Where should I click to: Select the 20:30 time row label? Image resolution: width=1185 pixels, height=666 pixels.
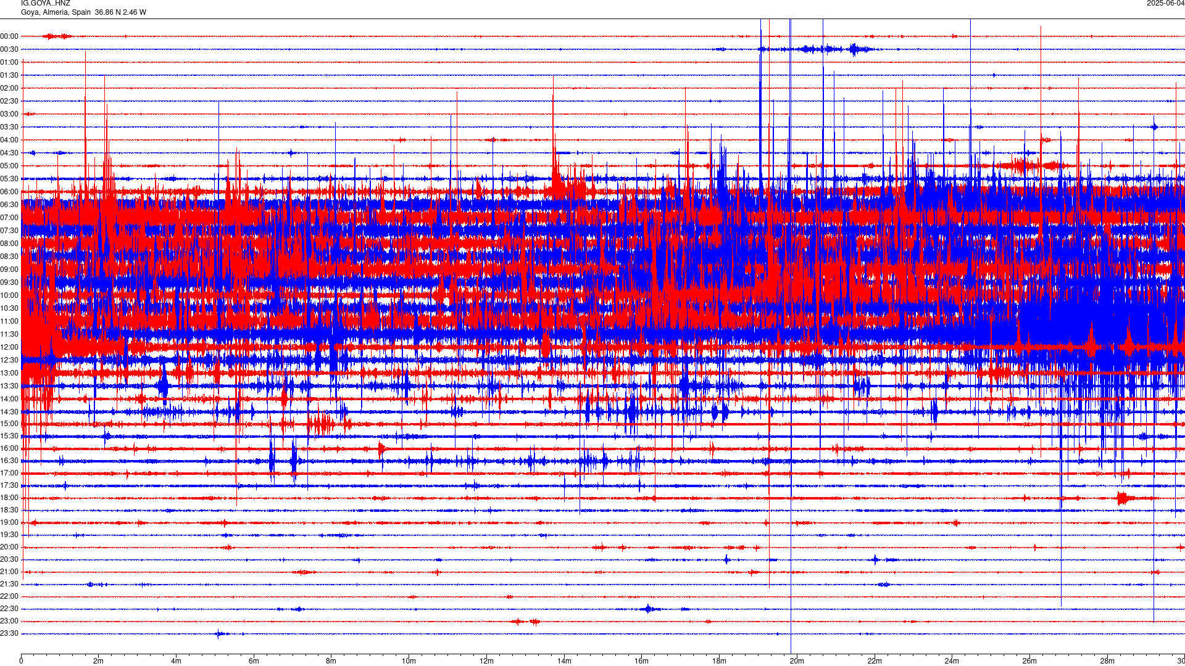pyautogui.click(x=9, y=559)
